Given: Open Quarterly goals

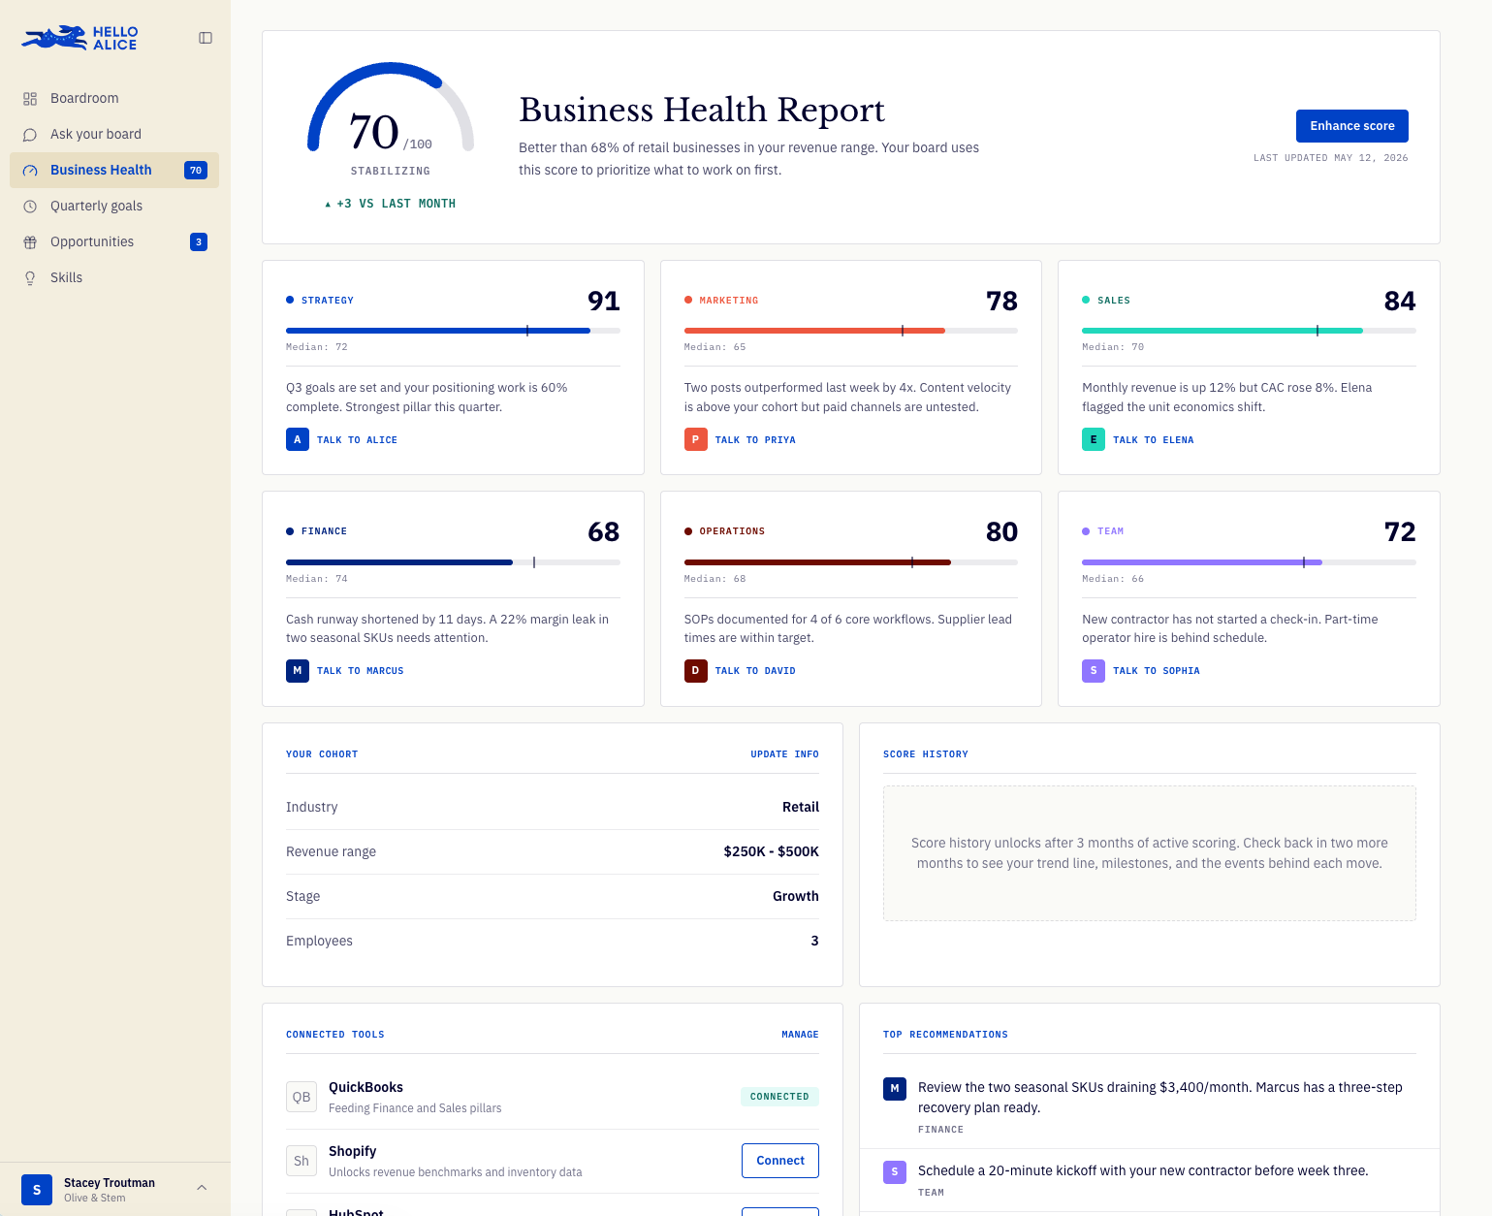Looking at the screenshot, I should coord(114,207).
